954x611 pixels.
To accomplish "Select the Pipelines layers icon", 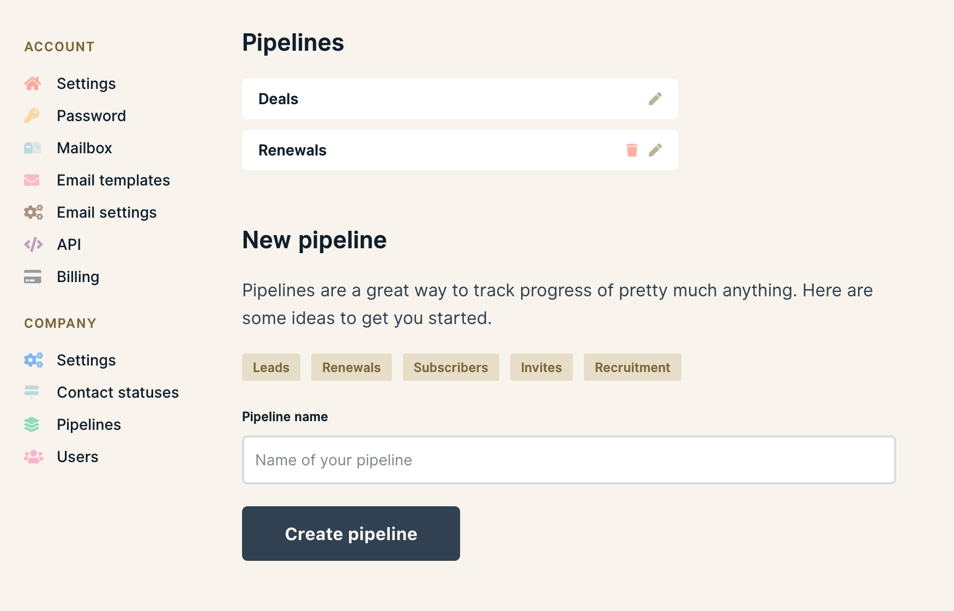I will coord(33,424).
